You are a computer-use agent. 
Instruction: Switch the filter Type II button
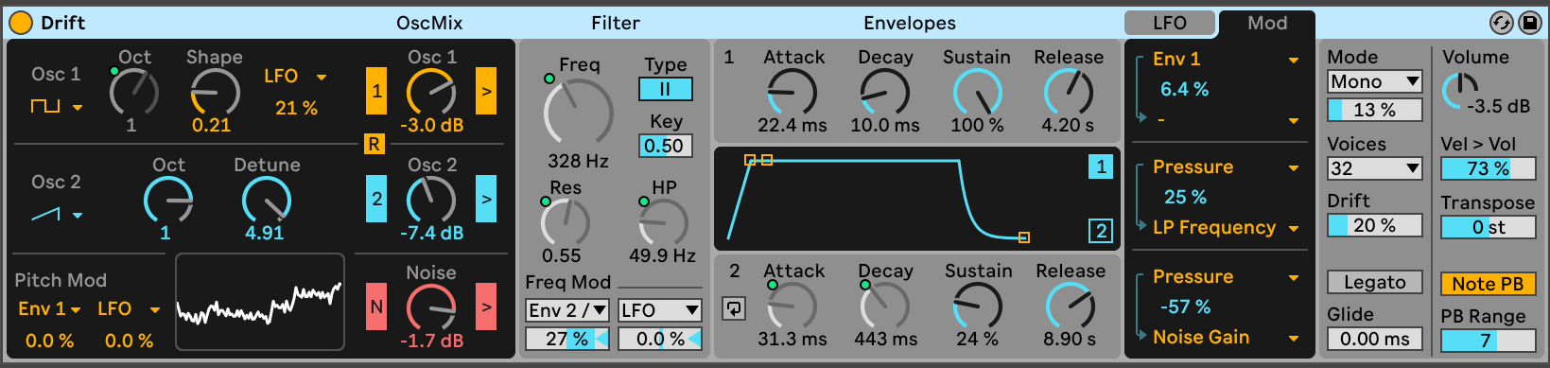[x=666, y=89]
